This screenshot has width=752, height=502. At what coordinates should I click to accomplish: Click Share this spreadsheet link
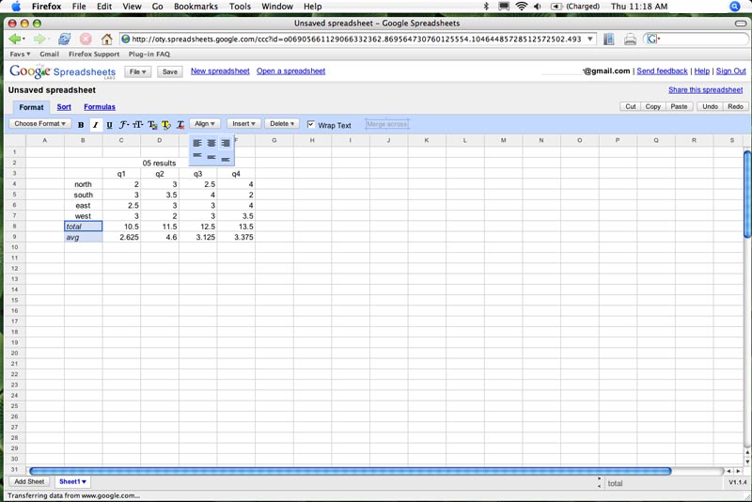tap(706, 89)
